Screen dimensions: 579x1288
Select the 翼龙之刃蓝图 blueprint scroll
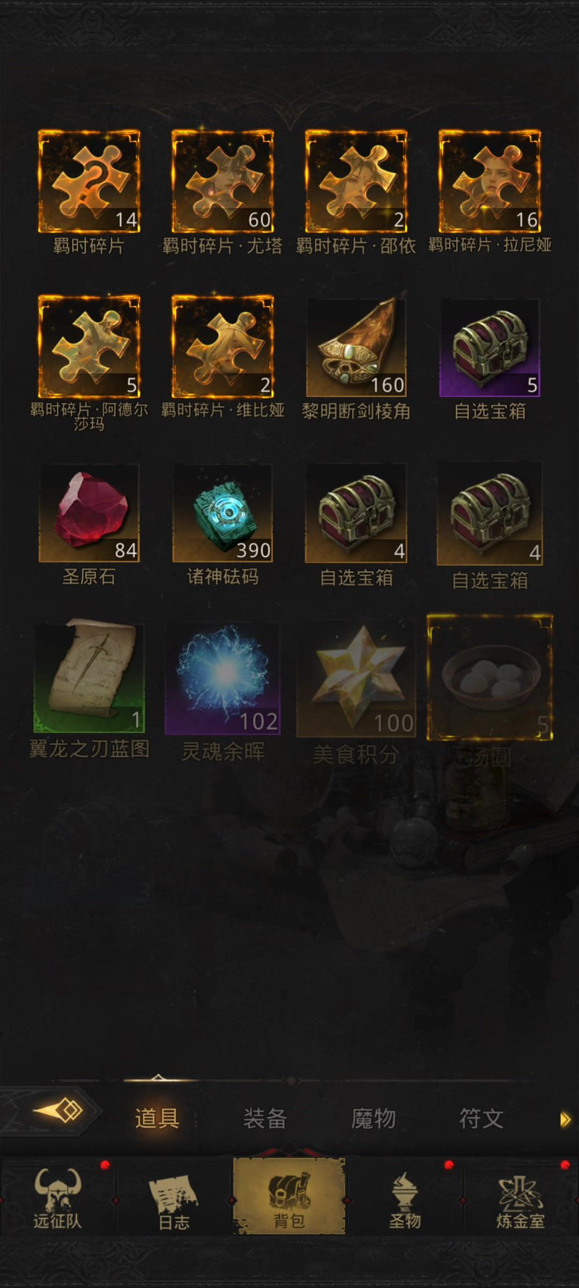coord(89,676)
